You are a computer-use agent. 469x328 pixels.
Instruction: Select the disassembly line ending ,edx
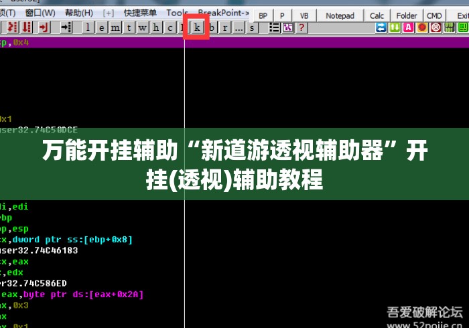(x=11, y=272)
